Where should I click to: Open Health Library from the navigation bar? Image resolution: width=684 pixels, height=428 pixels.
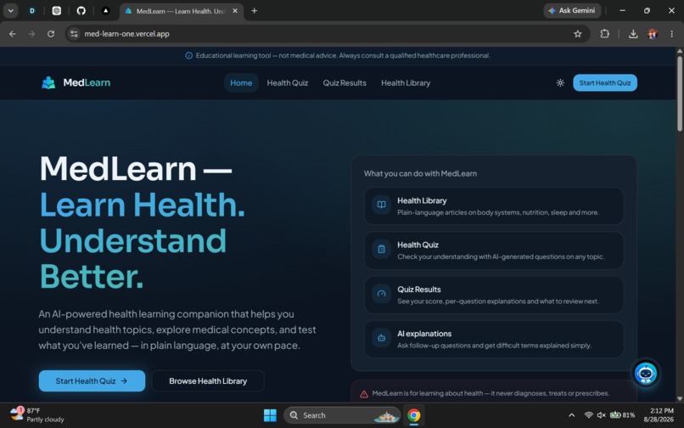tap(406, 83)
